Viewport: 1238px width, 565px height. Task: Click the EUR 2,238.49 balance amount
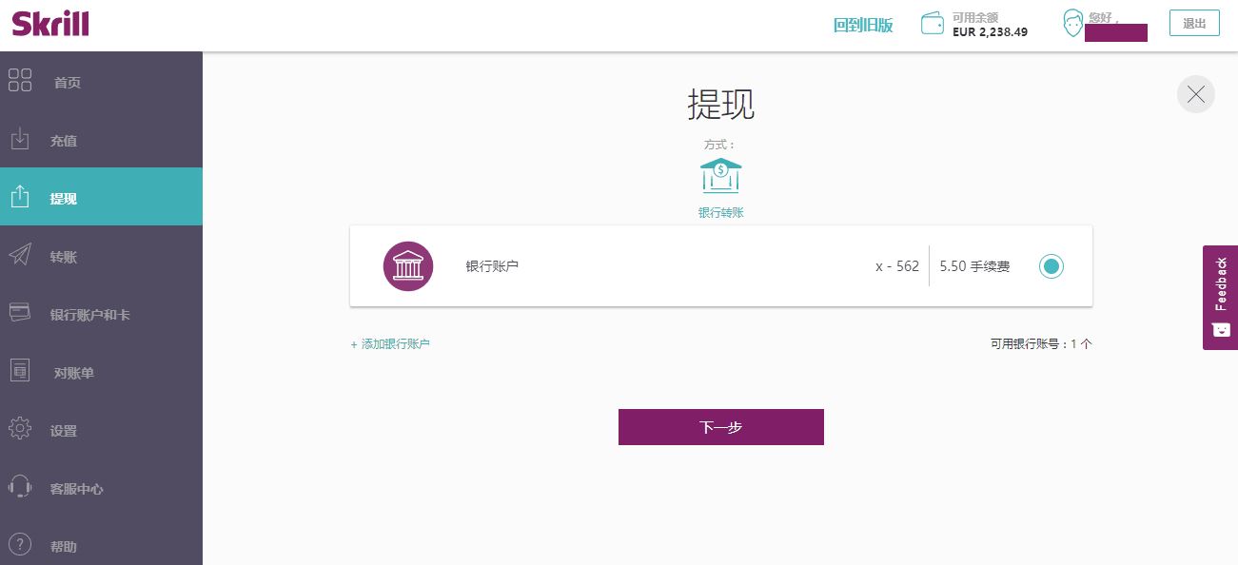pyautogui.click(x=990, y=31)
